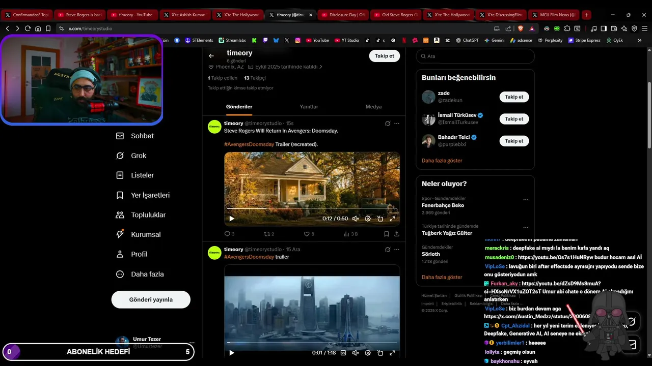Mute the city skyline video audio
The width and height of the screenshot is (652, 366).
(x=356, y=353)
